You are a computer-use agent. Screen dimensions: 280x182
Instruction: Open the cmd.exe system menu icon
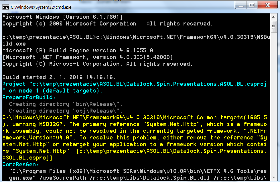click(6, 7)
